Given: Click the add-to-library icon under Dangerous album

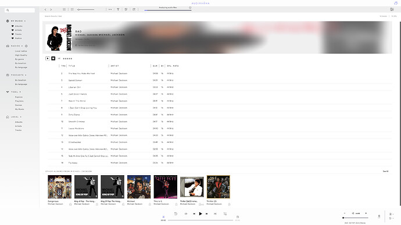Looking at the screenshot, I should 70,204.
